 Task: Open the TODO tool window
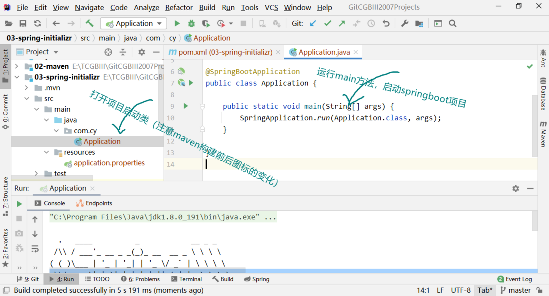point(97,279)
